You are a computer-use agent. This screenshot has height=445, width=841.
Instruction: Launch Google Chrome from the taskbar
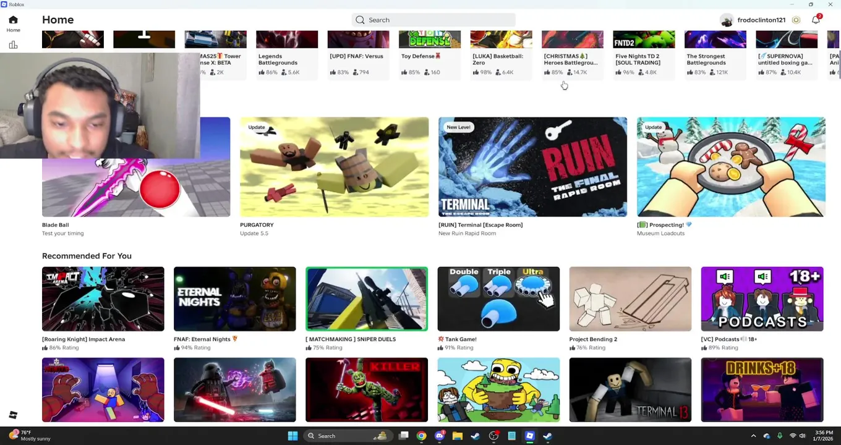tap(421, 436)
